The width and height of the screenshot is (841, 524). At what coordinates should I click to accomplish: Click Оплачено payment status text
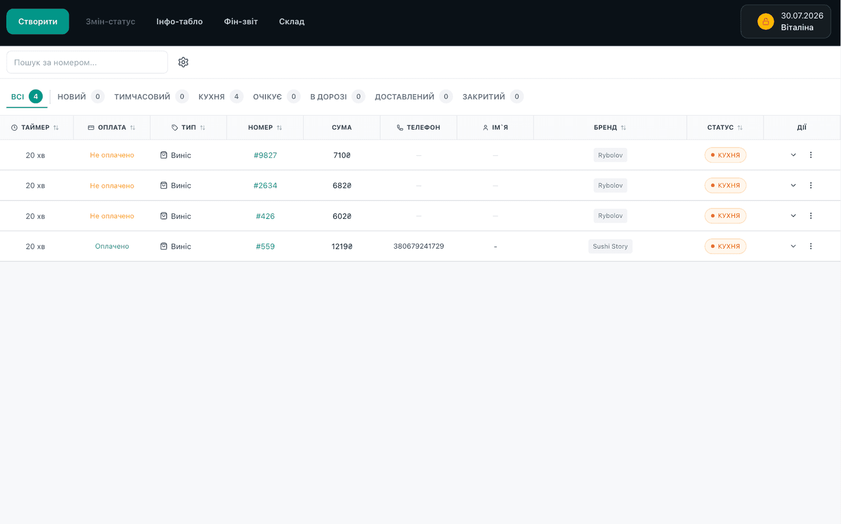tap(112, 246)
